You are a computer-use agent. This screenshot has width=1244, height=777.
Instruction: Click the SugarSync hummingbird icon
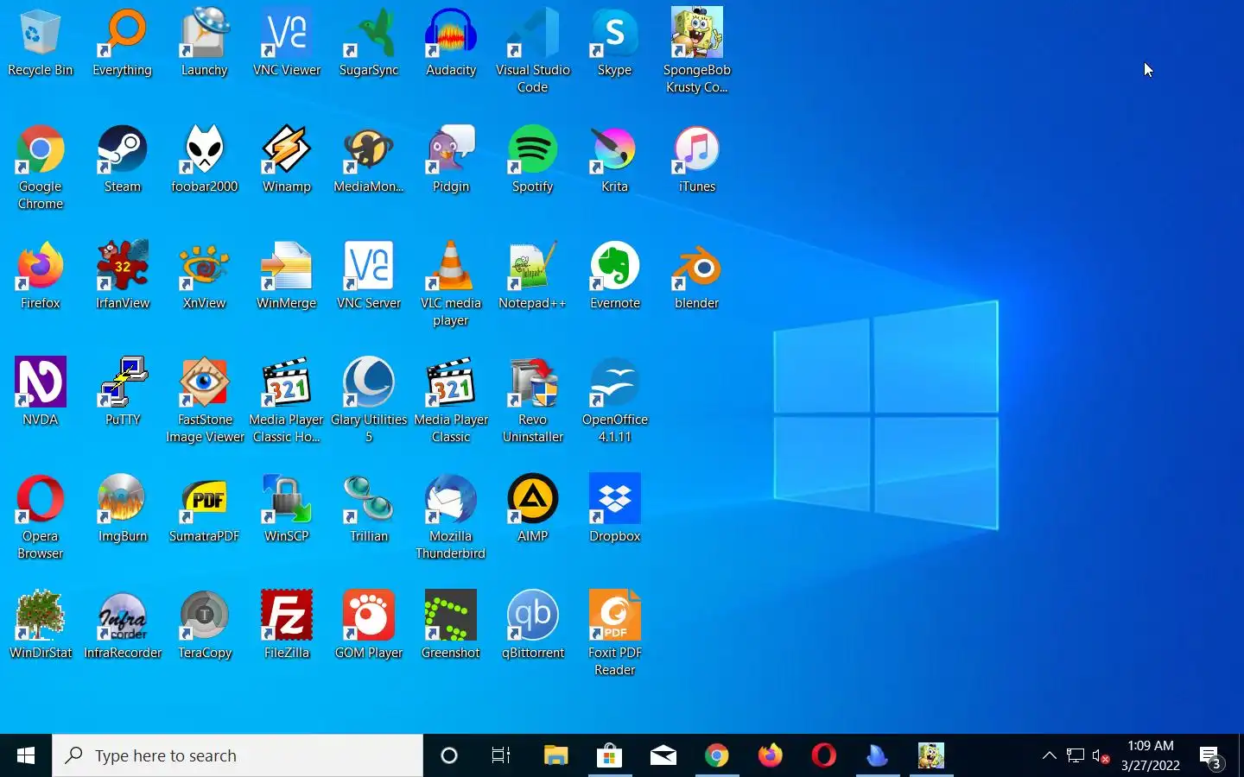369,32
